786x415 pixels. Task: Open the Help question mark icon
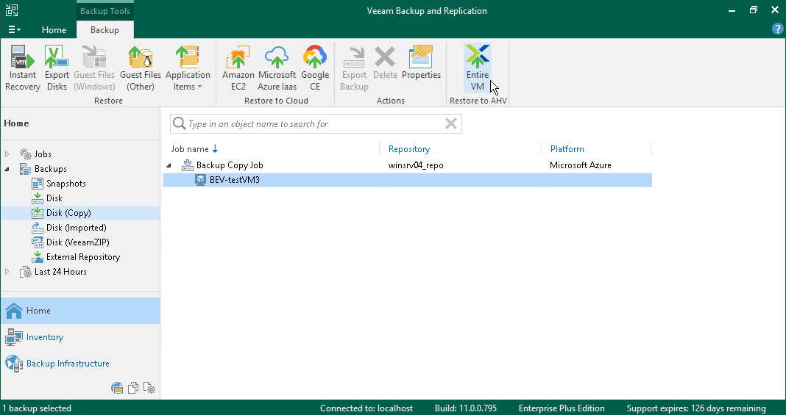777,29
